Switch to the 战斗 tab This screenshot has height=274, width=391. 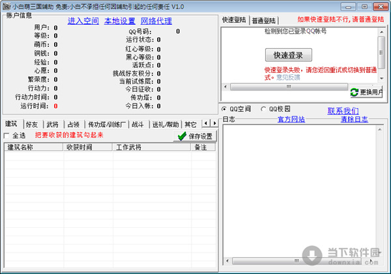(138, 124)
